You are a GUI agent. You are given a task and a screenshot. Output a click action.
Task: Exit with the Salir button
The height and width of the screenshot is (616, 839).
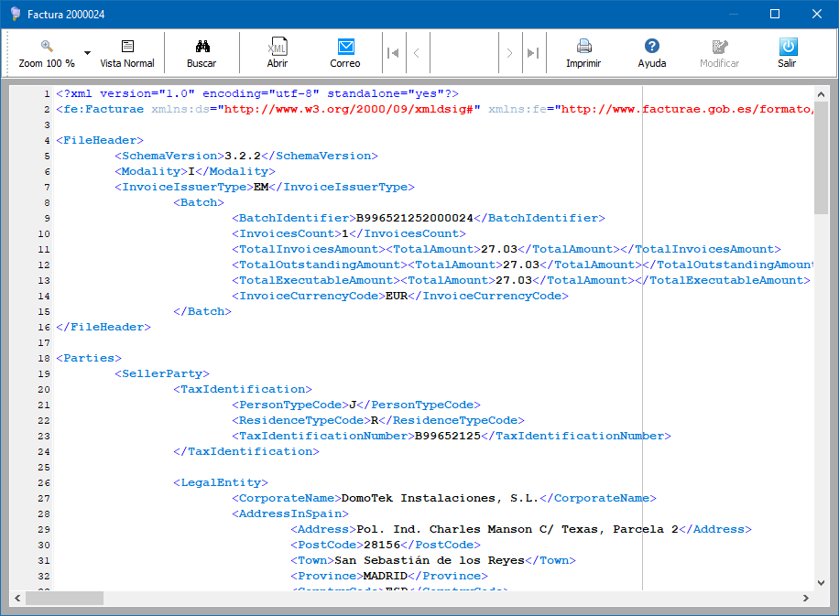[x=787, y=53]
